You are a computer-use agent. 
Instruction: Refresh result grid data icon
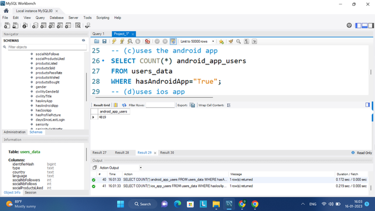click(124, 105)
